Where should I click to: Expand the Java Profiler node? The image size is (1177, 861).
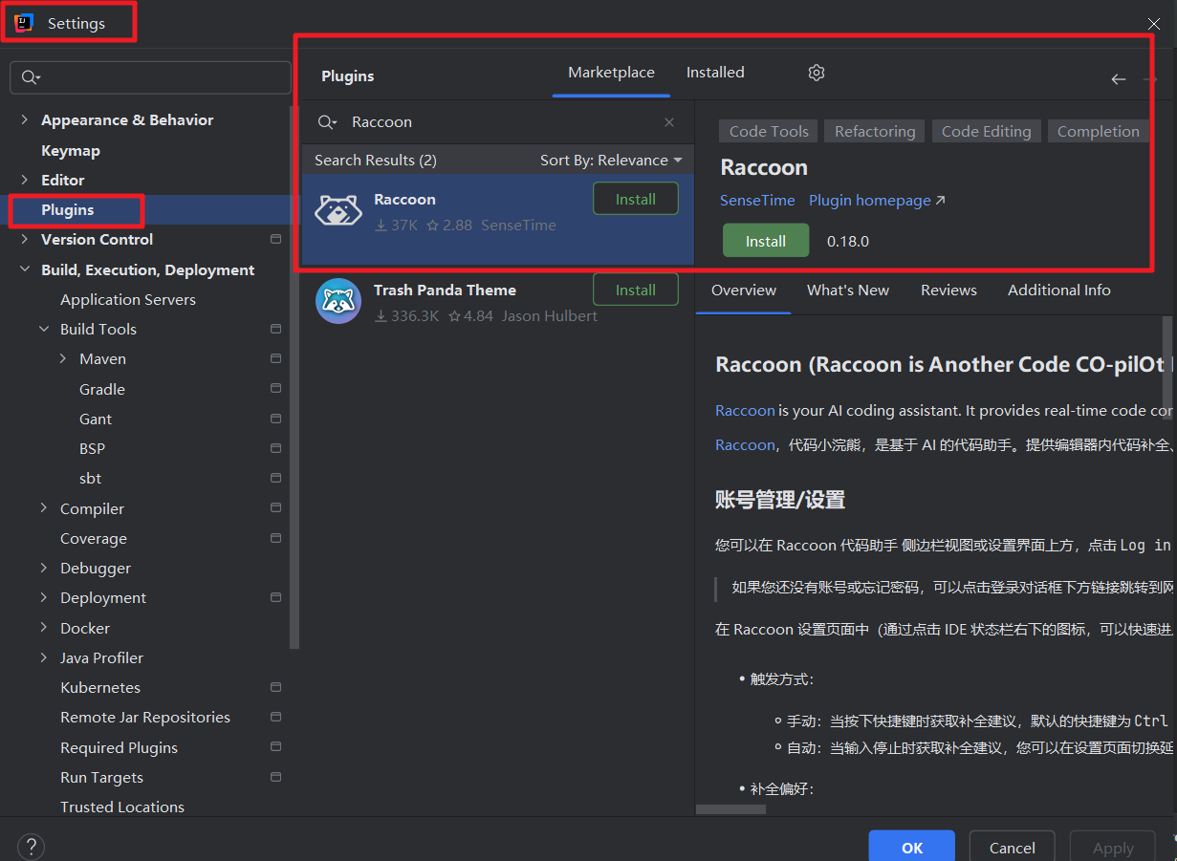click(x=44, y=657)
